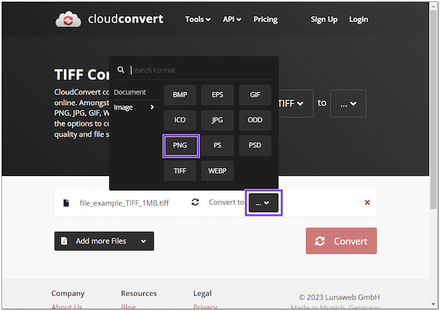Go to the Pricing page

265,19
